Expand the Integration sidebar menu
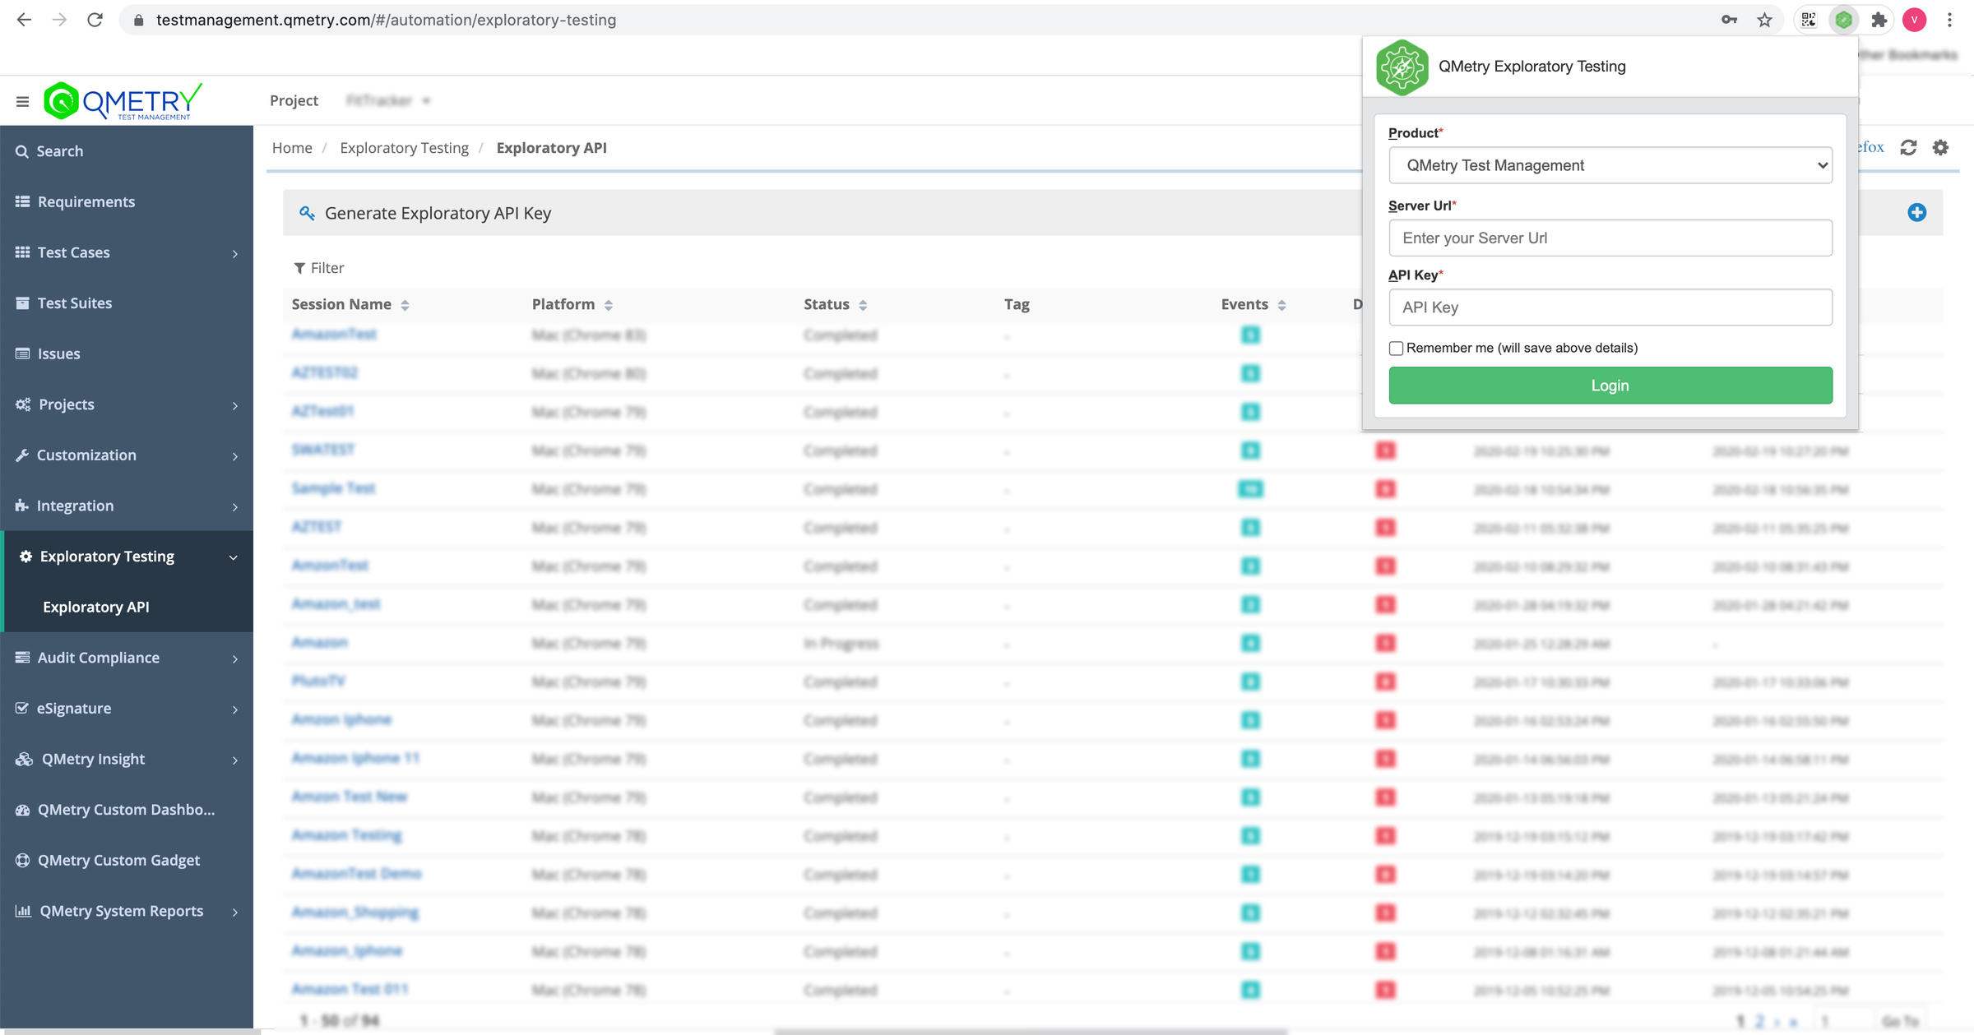The image size is (1974, 1035). (x=235, y=506)
